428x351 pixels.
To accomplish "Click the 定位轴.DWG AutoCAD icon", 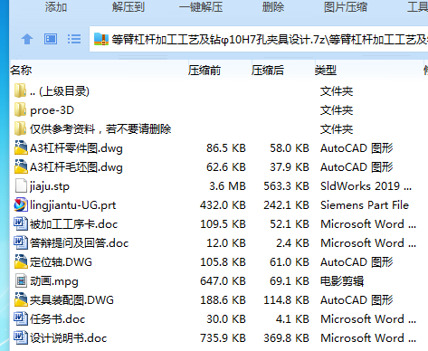I will click(21, 261).
